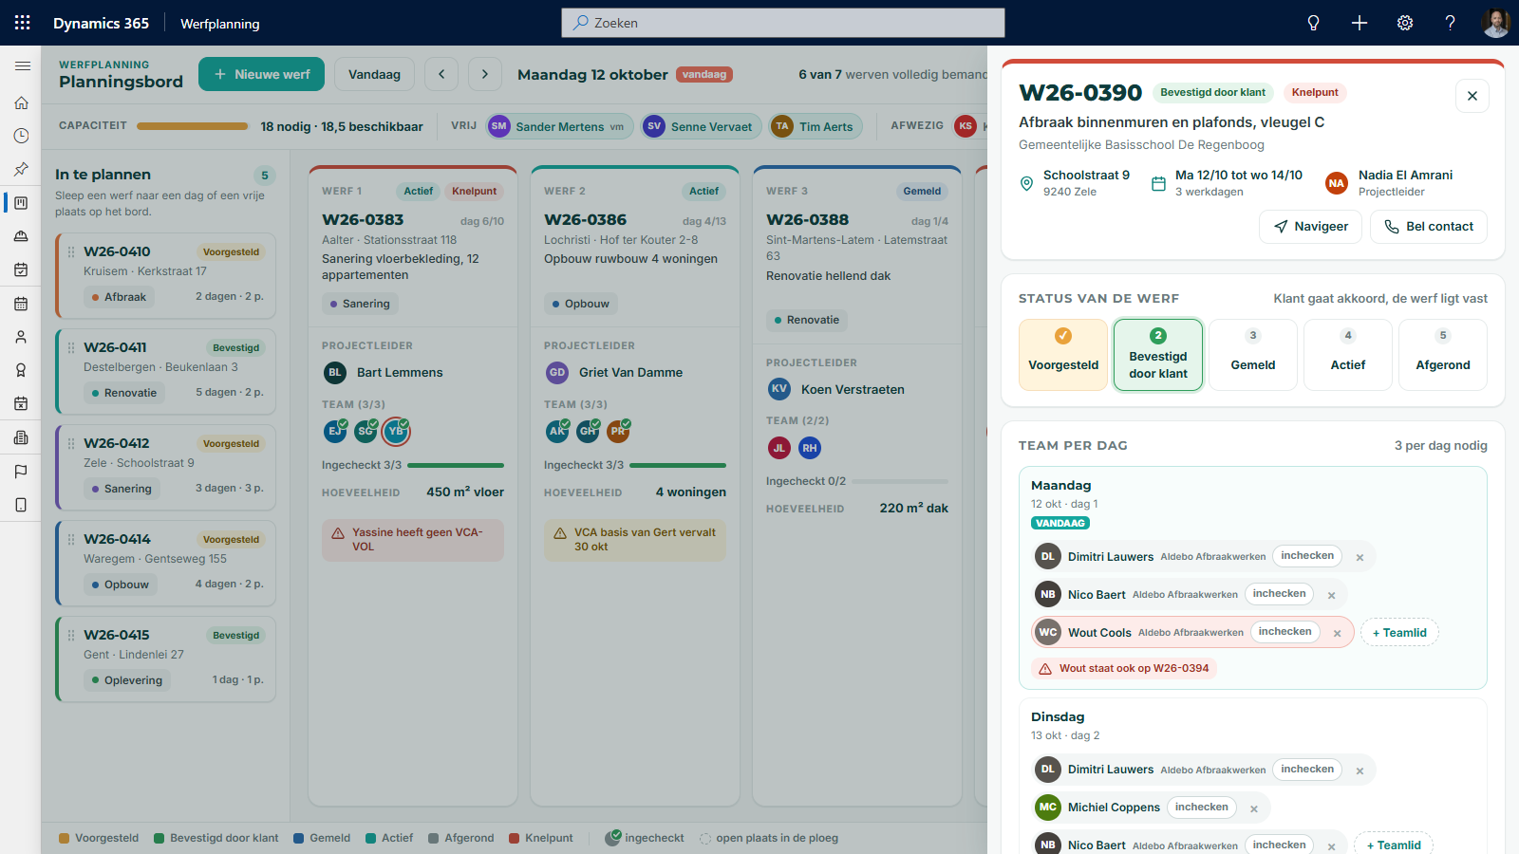The height and width of the screenshot is (854, 1519).
Task: Remove Nico Baert from Maandag
Action: coord(1331,595)
